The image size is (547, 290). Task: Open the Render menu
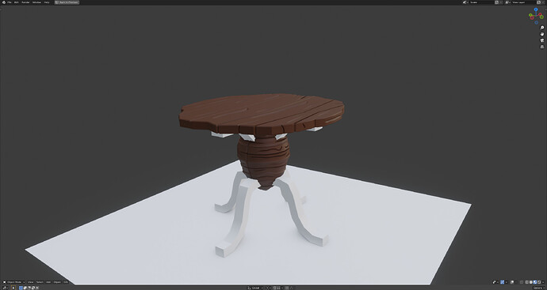[25, 2]
